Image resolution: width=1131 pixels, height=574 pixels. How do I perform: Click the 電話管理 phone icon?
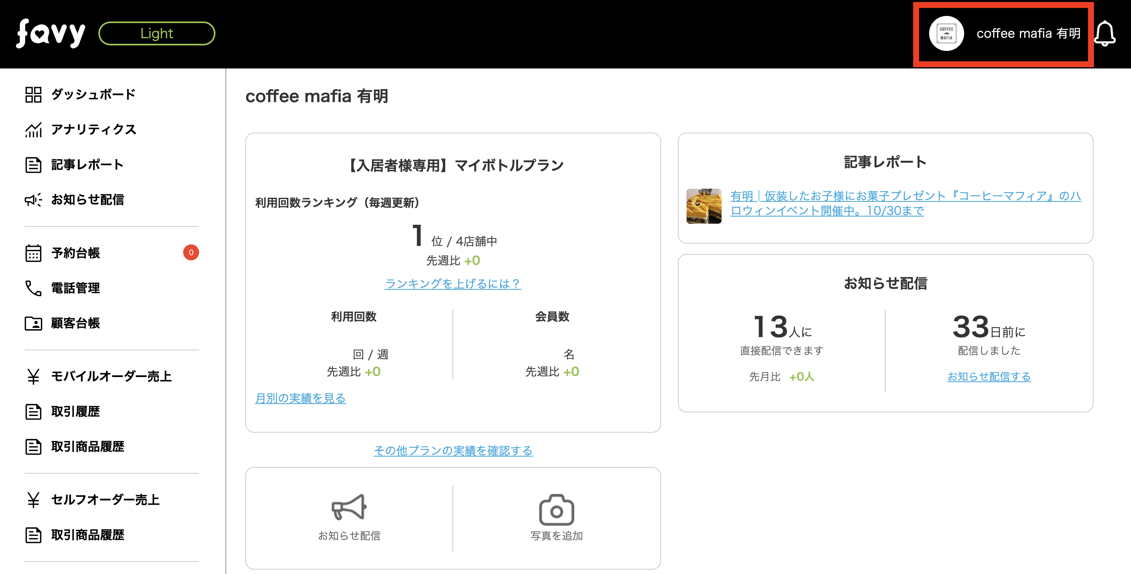(33, 288)
